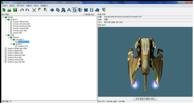Collapse the Protoss folder node
194x104 pixels.
9,37
